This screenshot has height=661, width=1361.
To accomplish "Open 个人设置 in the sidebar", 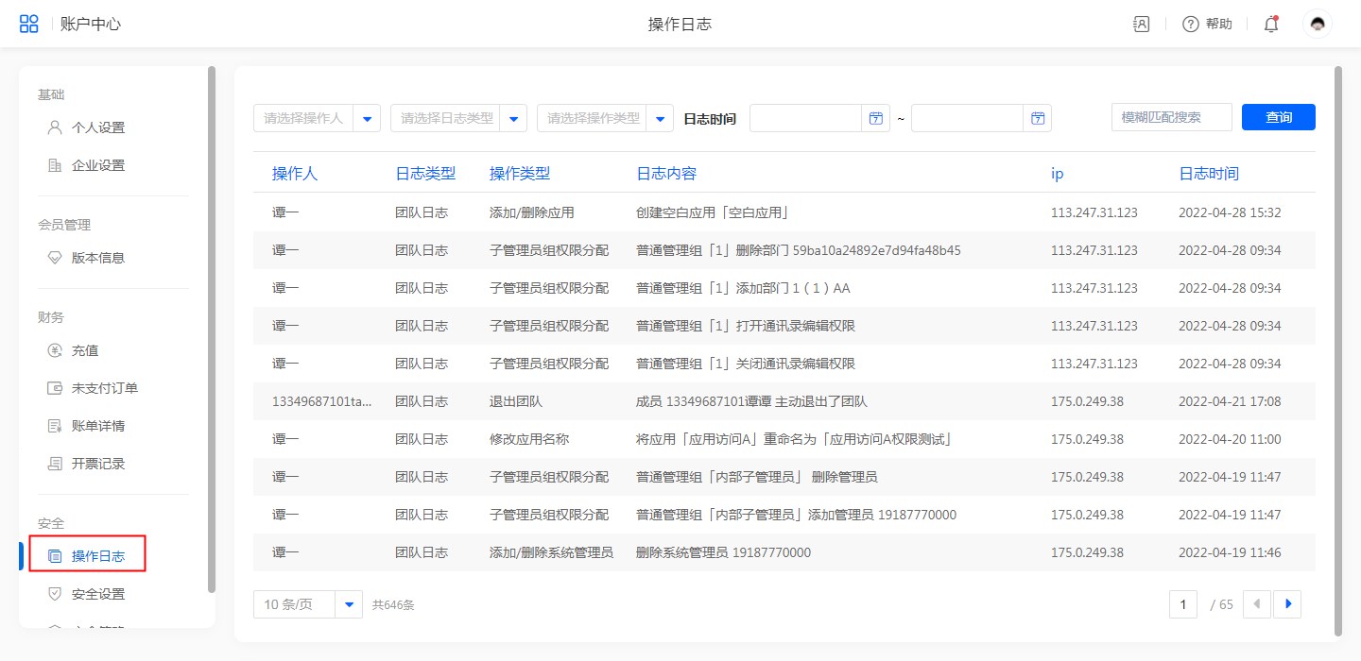I will (98, 127).
